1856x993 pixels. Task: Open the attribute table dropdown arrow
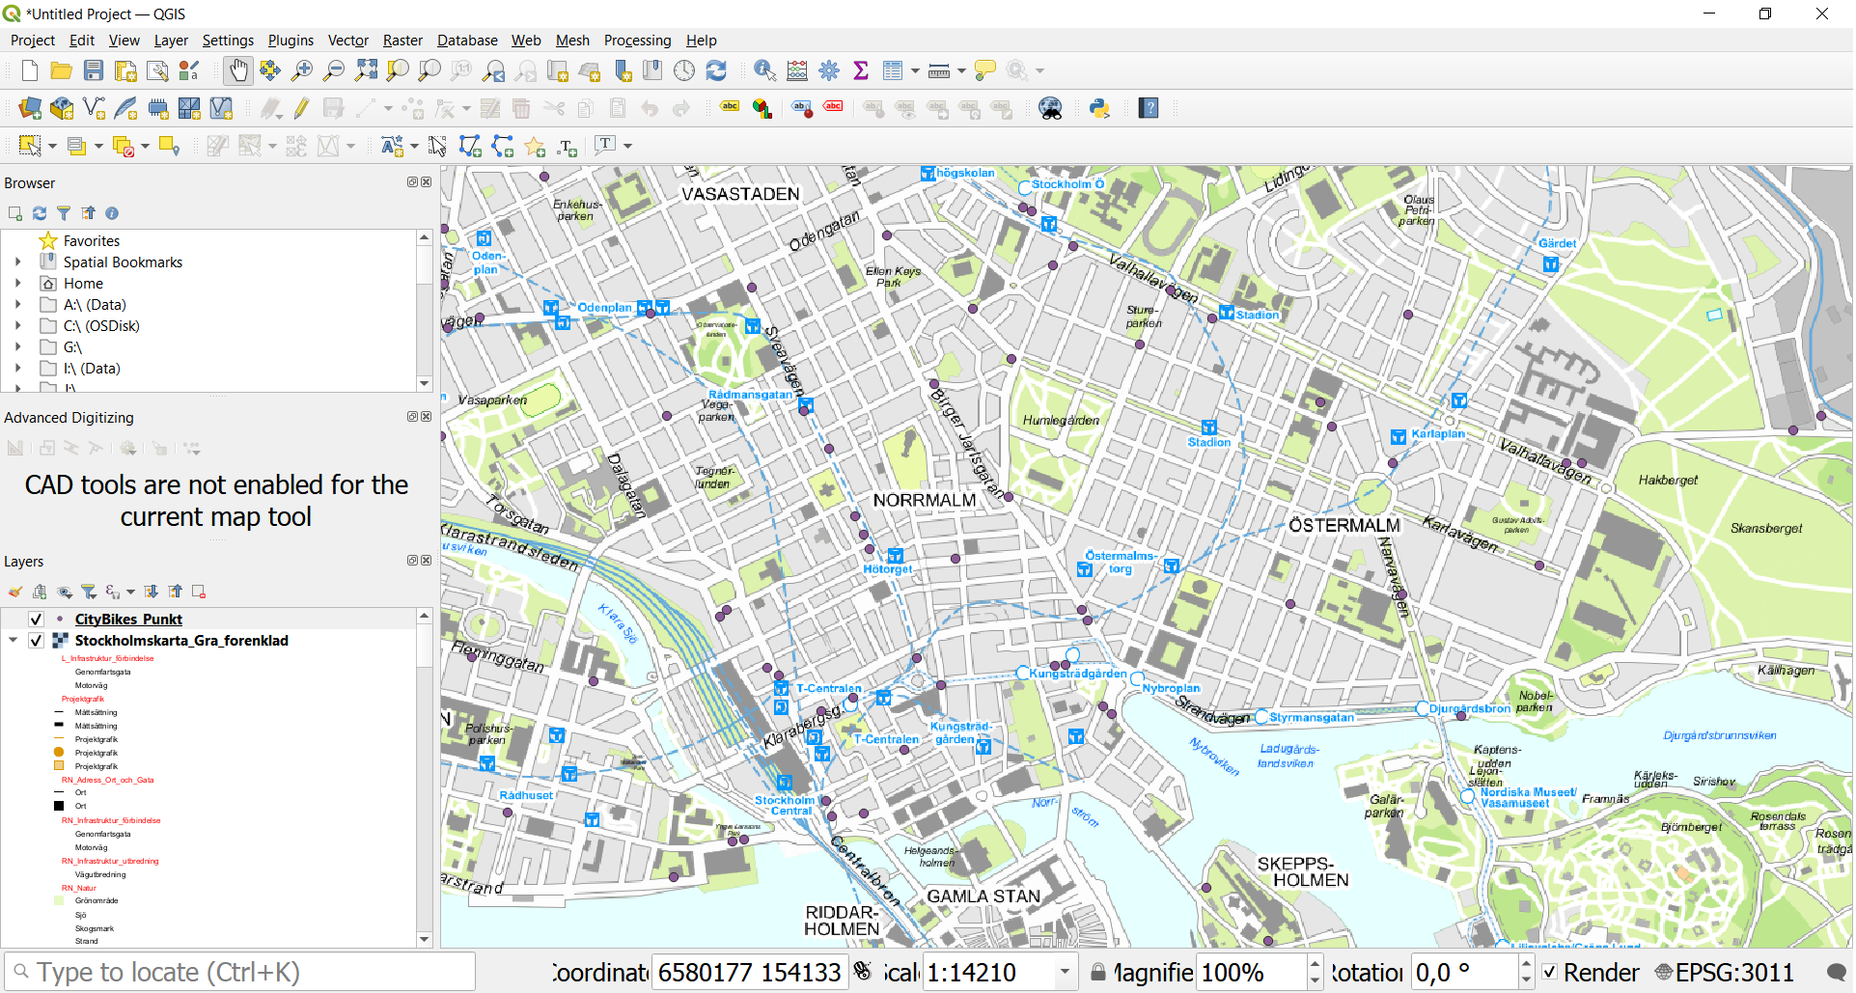tap(915, 70)
